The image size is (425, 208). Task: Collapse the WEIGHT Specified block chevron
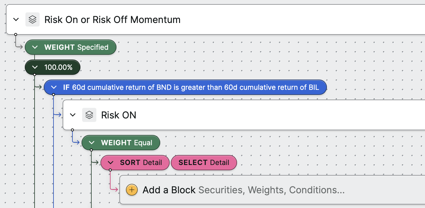35,47
